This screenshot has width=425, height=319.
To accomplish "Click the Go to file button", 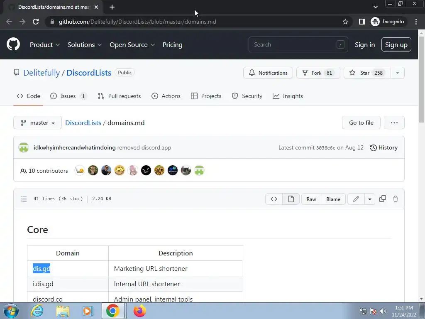I will 361,123.
